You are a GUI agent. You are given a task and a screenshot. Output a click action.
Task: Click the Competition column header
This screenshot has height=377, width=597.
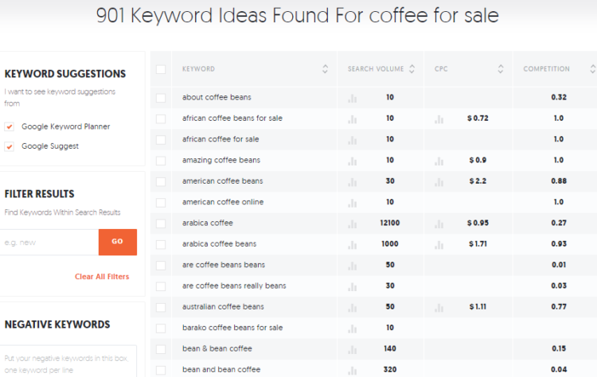(x=546, y=69)
